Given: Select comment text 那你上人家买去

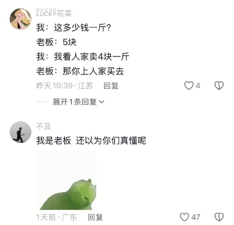Looking at the screenshot, I should (x=93, y=71).
